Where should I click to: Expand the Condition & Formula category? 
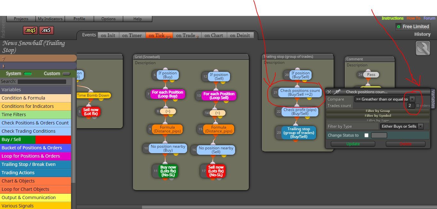[x=36, y=98]
